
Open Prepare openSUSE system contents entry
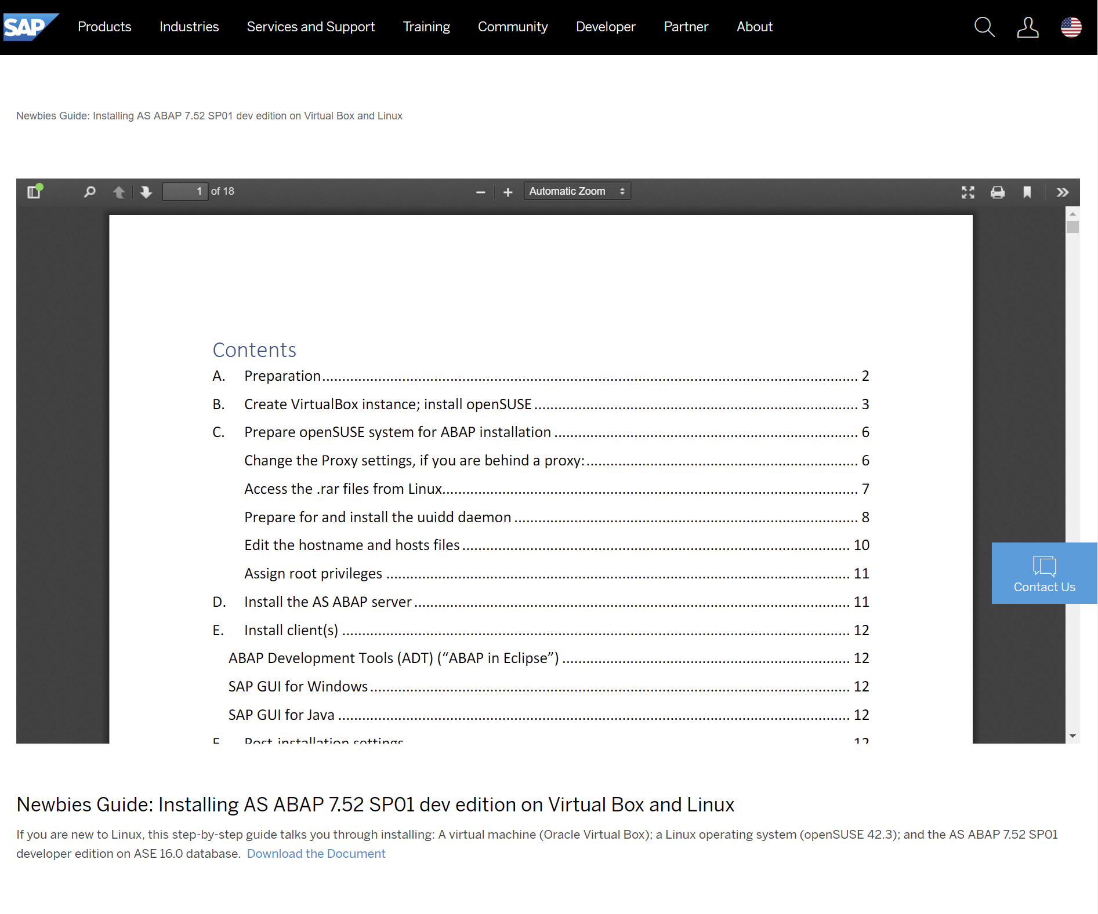541,432
